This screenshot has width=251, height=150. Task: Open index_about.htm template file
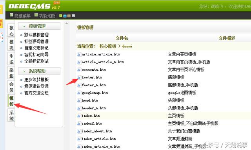click(x=97, y=131)
